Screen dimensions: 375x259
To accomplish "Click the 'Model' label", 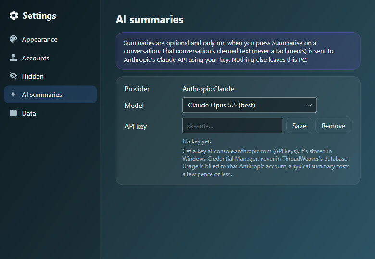I will click(x=134, y=106).
